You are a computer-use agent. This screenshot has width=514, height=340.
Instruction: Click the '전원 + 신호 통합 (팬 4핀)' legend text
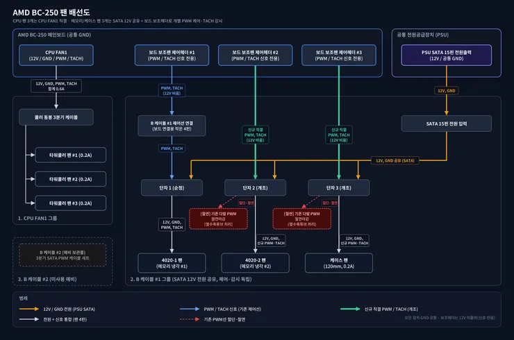[x=65, y=319]
